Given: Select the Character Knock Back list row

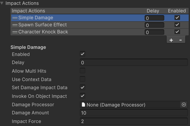Looking at the screenshot, I should 79,32.
